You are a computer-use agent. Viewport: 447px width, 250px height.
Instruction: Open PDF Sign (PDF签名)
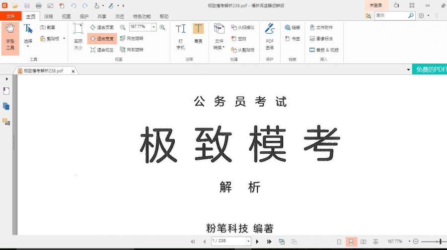coord(269,37)
